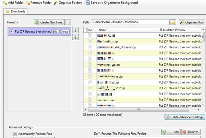
Task: Click the Remove Folder toolbar icon
Action: [x=28, y=3]
